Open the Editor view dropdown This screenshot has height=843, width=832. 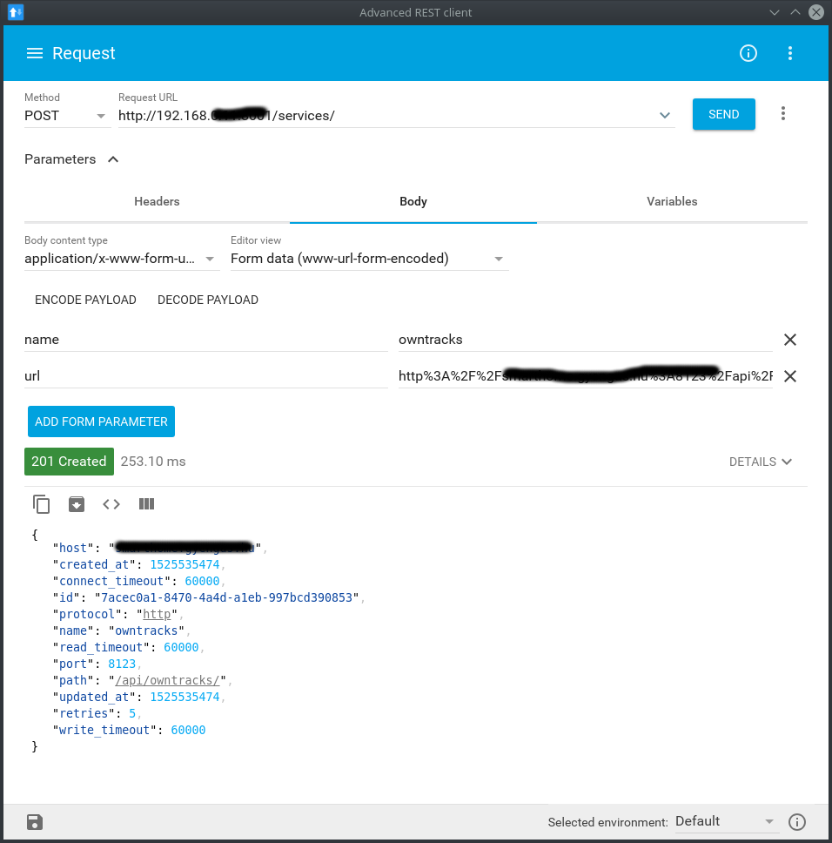click(x=369, y=259)
